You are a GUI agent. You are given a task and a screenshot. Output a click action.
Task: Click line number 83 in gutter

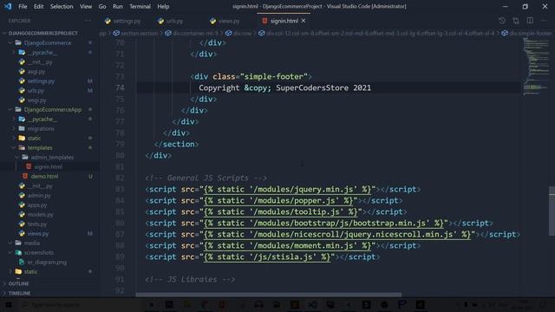[x=120, y=189]
